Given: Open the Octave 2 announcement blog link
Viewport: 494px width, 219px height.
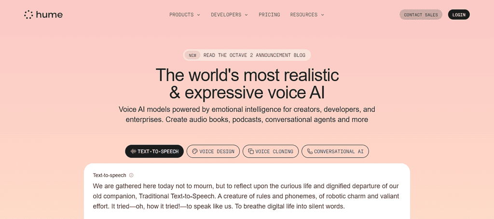Looking at the screenshot, I should click(247, 55).
